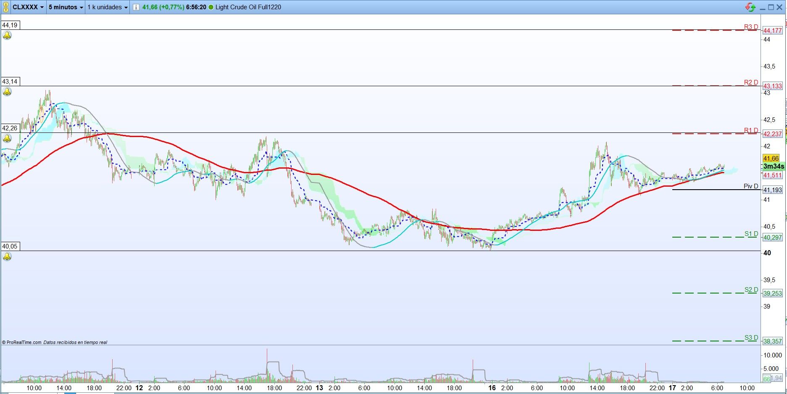This screenshot has width=787, height=394.
Task: Click the S2 D pivot label
Action: pyautogui.click(x=751, y=290)
